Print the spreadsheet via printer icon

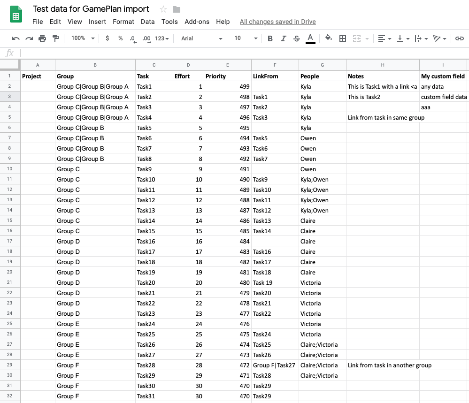(42, 38)
